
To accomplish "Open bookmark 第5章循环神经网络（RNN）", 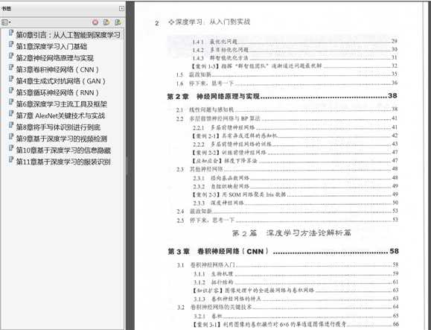I will pyautogui.click(x=57, y=92).
